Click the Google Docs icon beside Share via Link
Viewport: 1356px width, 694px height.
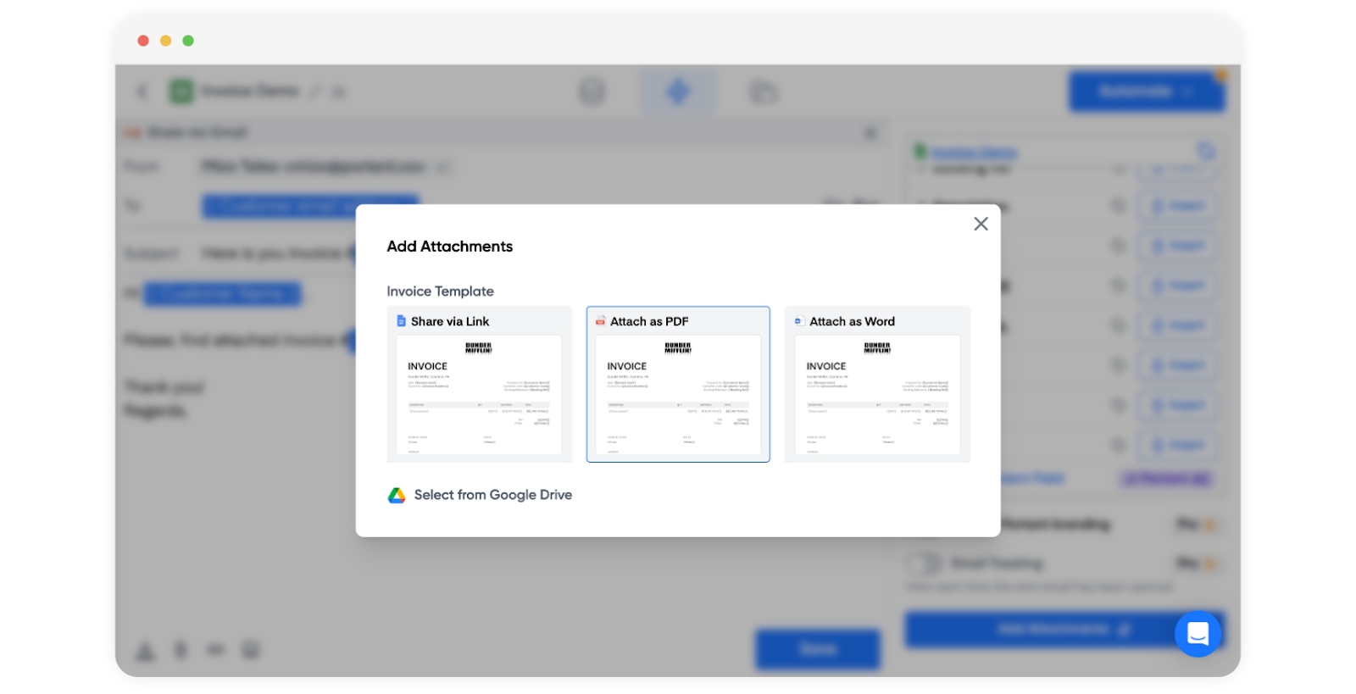[x=401, y=321]
